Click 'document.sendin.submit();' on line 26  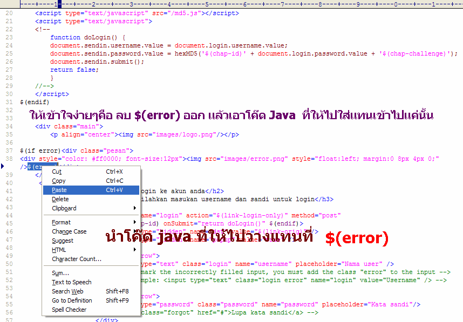tap(97, 61)
